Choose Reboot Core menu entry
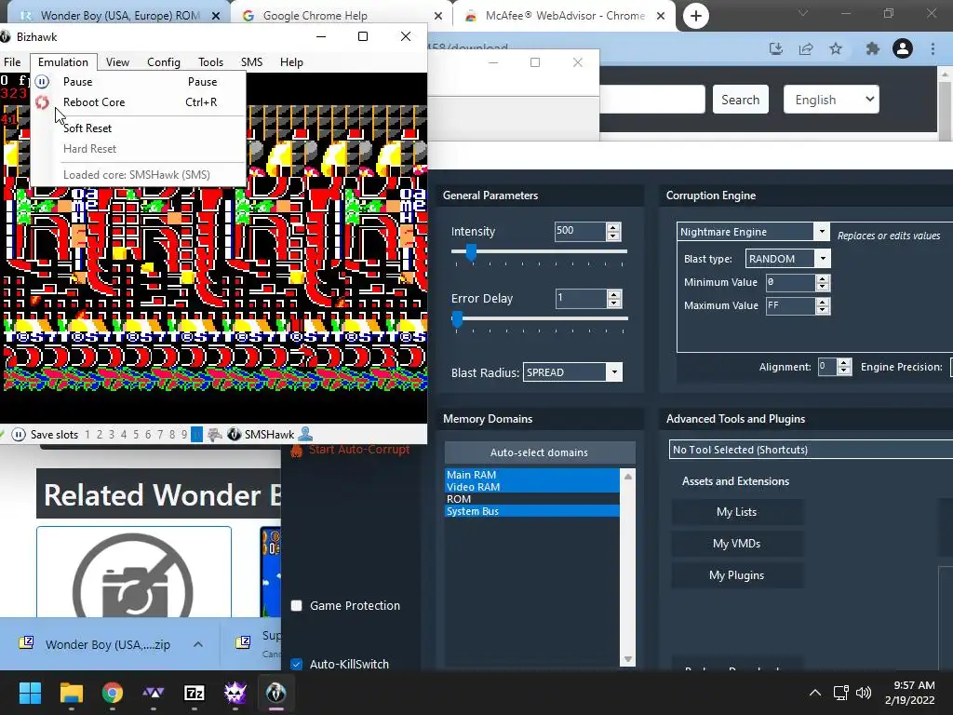Viewport: 953px width, 715px height. click(138, 102)
